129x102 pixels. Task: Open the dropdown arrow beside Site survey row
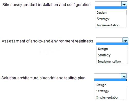coord(124,4)
